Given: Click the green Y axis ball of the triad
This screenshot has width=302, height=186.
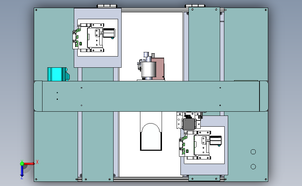Looking at the screenshot, I should click(22, 164).
